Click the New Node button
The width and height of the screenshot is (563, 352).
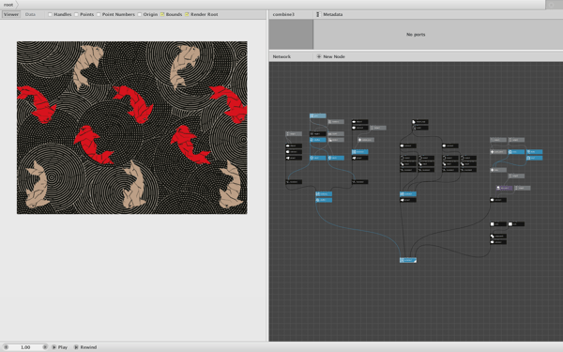pos(330,56)
